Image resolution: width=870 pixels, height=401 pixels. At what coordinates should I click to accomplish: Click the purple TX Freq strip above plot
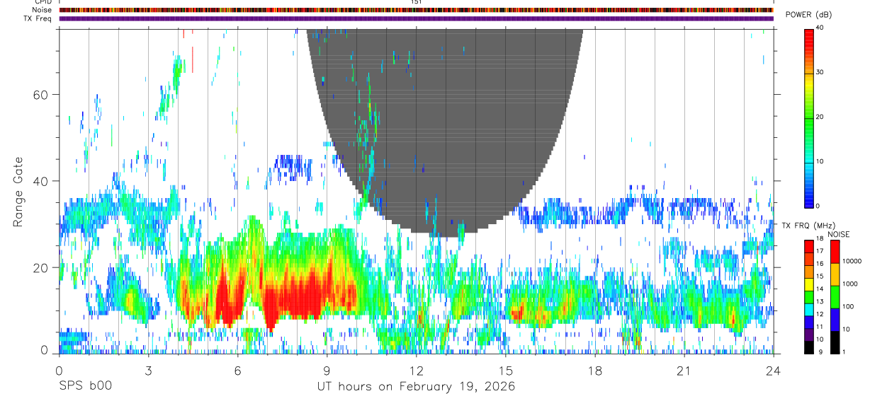coord(416,18)
